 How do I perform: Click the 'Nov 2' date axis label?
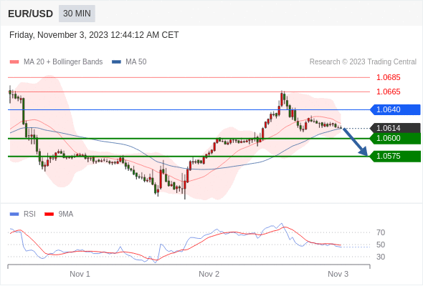point(209,274)
